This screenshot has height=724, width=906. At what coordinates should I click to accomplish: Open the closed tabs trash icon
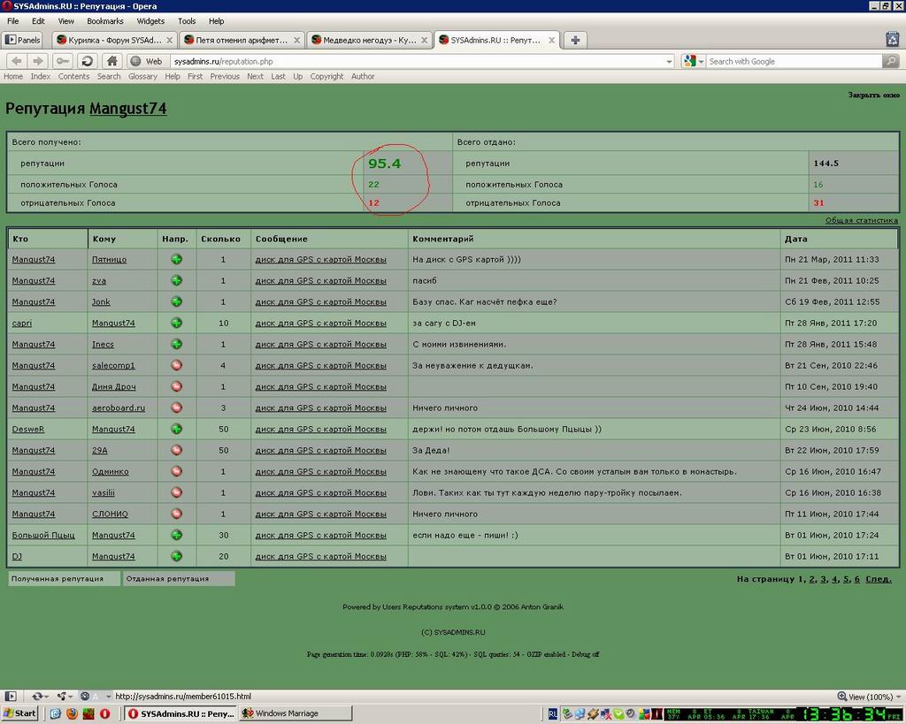(x=893, y=39)
